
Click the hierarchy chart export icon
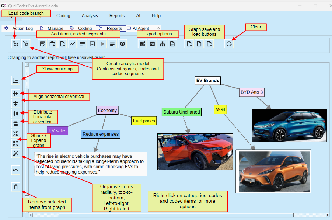[162, 44]
